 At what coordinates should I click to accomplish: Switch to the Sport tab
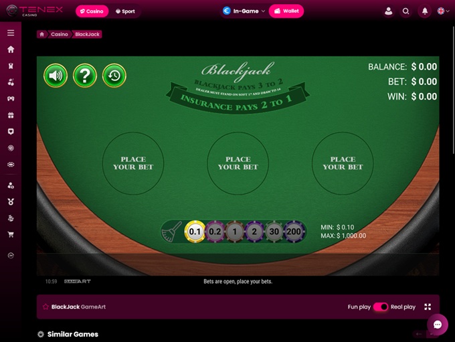(125, 11)
